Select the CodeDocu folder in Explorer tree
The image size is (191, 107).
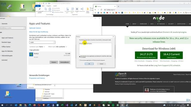[x=46, y=98]
